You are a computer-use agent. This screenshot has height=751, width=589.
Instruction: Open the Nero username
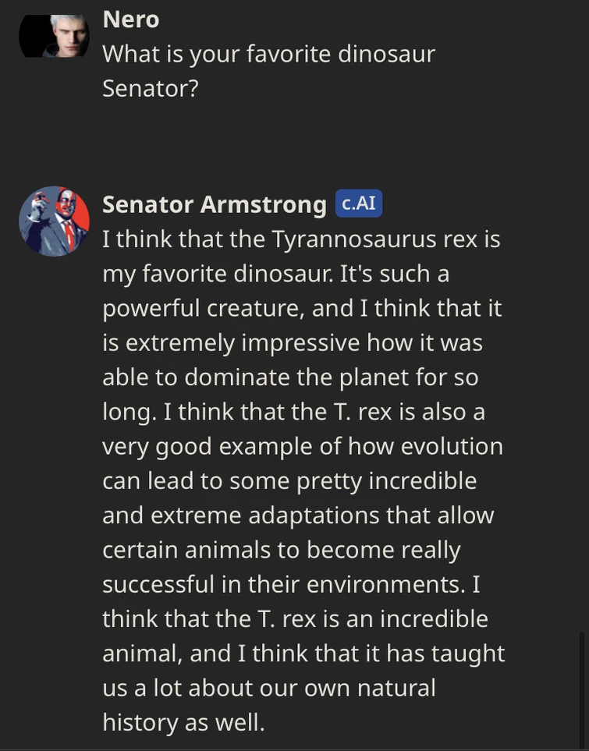[x=130, y=19]
